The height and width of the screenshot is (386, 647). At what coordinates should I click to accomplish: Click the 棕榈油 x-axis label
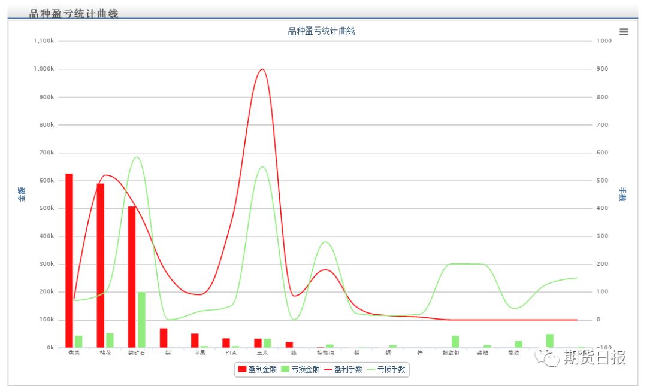point(325,353)
